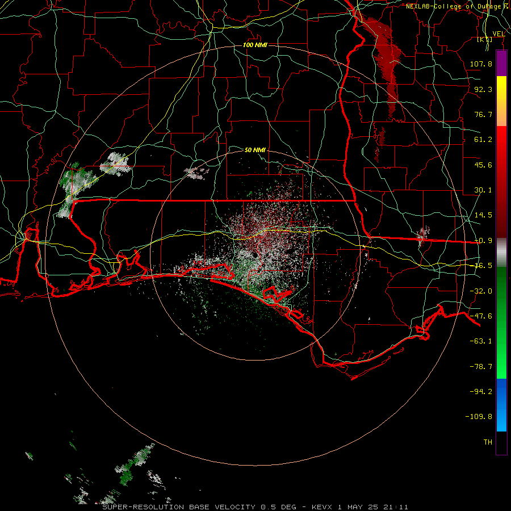Pick the black TH segment of color bar
The image size is (511, 511).
click(501, 442)
